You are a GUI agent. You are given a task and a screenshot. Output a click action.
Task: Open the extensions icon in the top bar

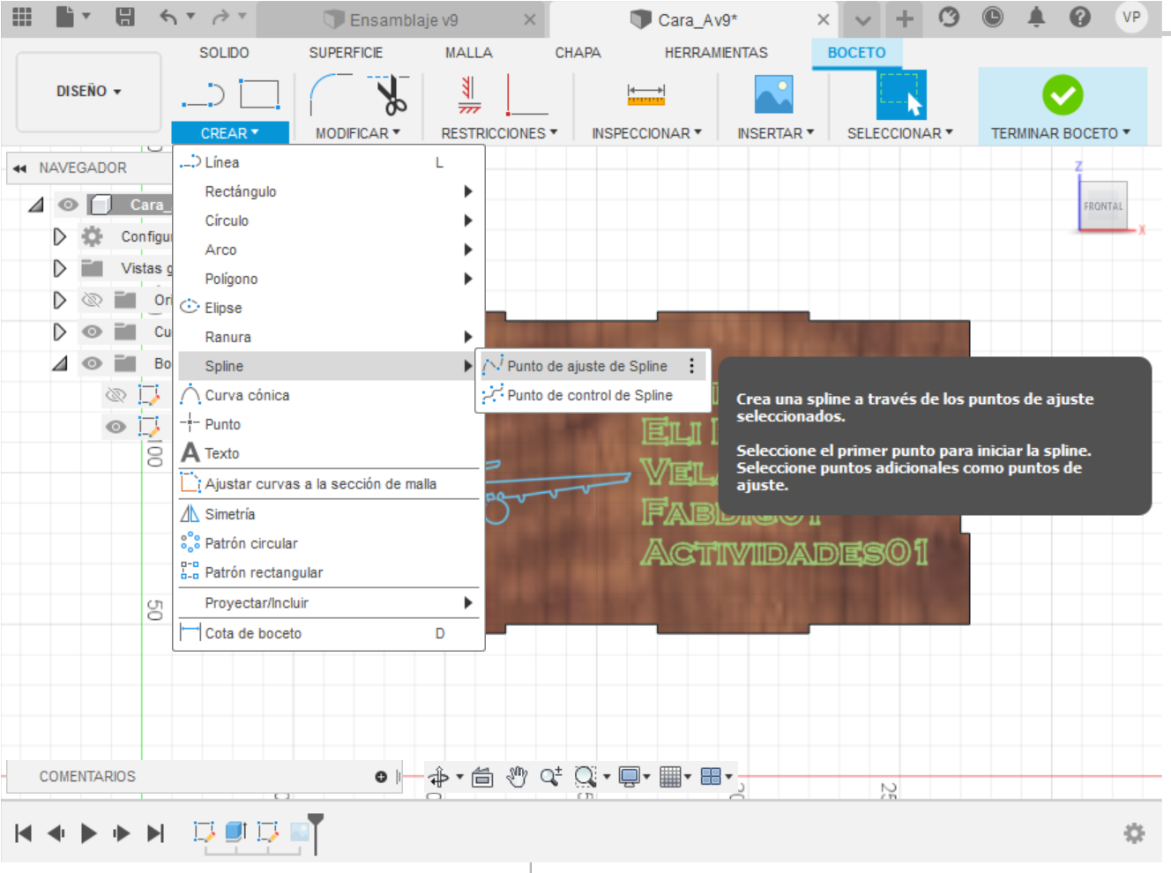point(949,17)
